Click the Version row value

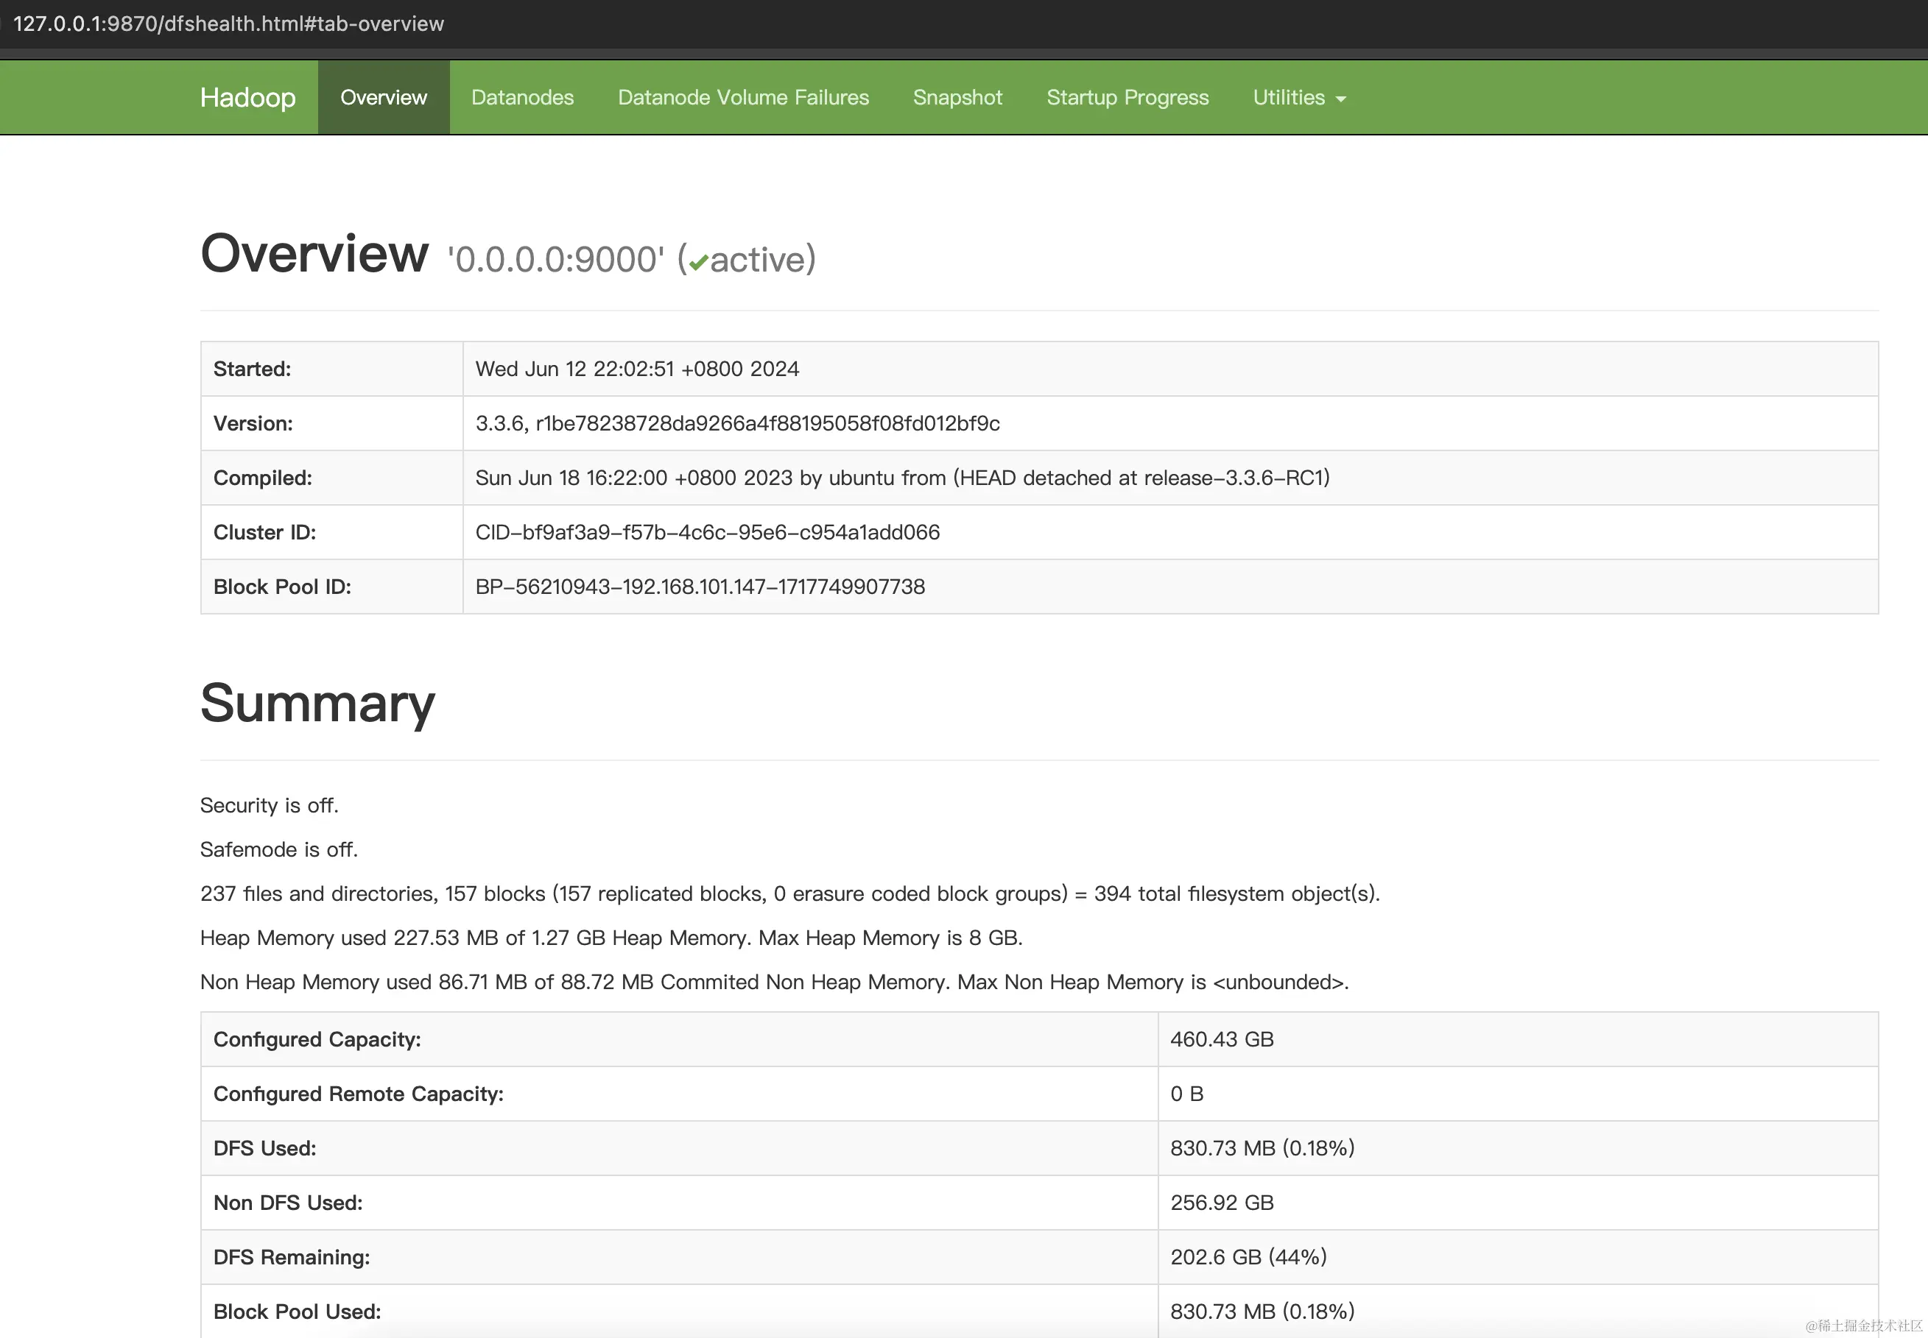(736, 423)
